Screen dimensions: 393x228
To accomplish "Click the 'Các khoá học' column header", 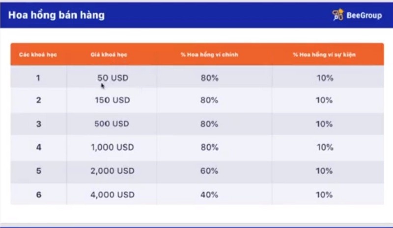I will pyautogui.click(x=38, y=54).
